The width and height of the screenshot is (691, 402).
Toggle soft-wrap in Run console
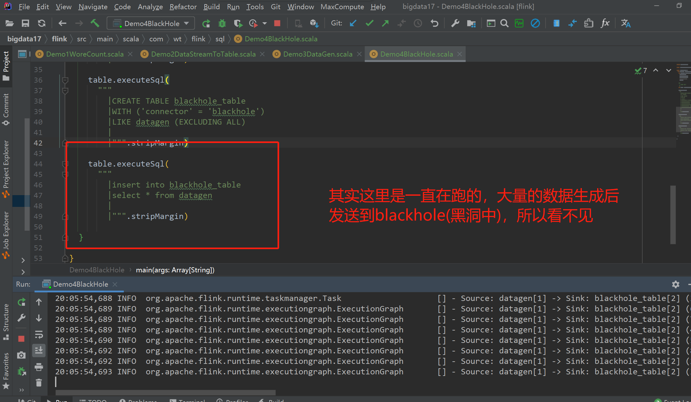pos(39,334)
